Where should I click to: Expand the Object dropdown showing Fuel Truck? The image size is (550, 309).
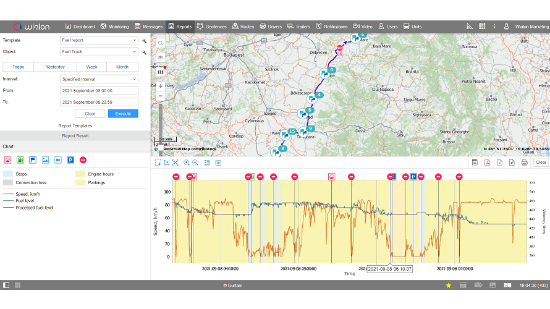(x=99, y=53)
